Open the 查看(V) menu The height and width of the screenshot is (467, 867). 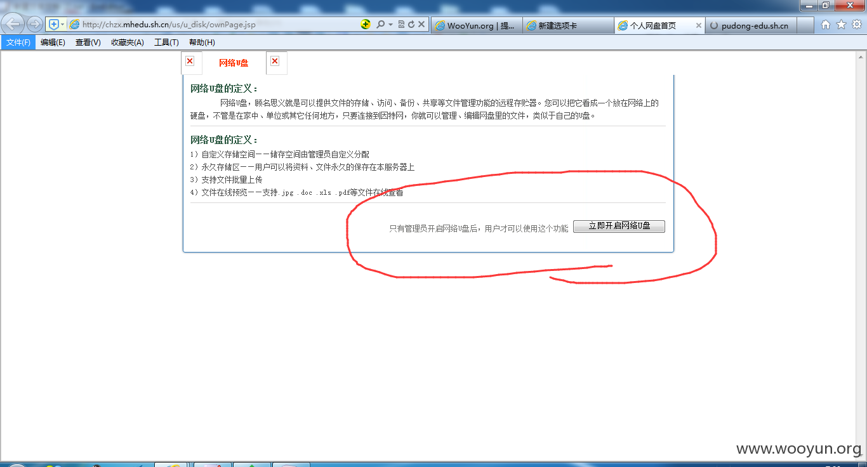(88, 43)
